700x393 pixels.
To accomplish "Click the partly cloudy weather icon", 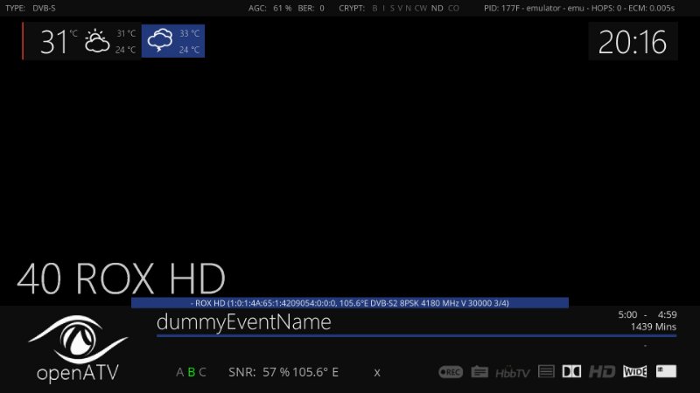I will (x=96, y=41).
